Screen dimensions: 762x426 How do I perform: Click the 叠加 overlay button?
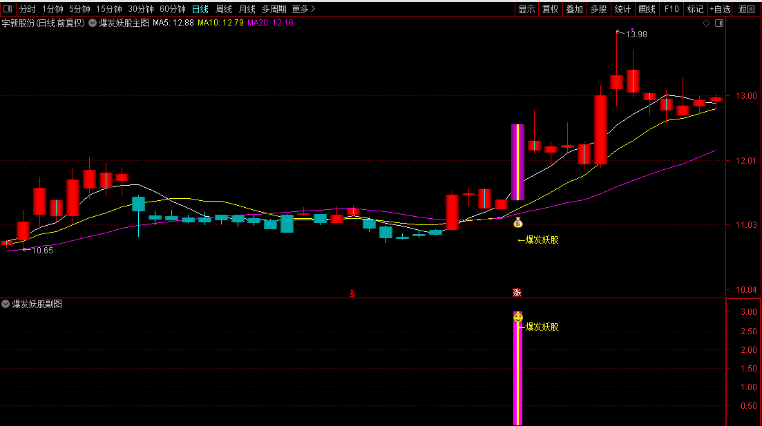click(574, 9)
